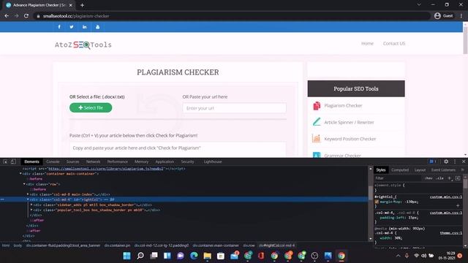Switch to the Application tab

coord(165,161)
